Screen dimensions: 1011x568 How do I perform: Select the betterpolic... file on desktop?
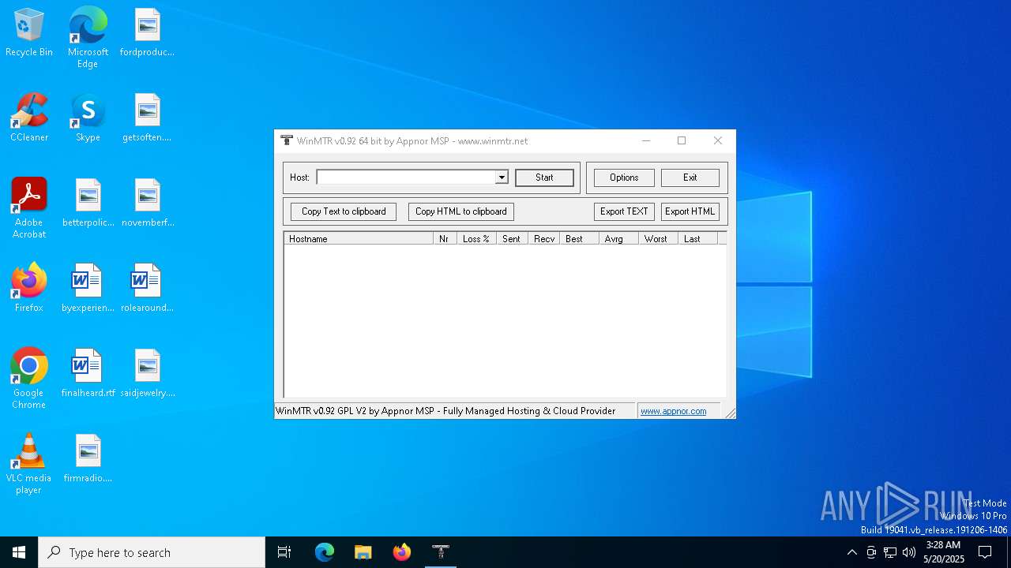(88, 204)
